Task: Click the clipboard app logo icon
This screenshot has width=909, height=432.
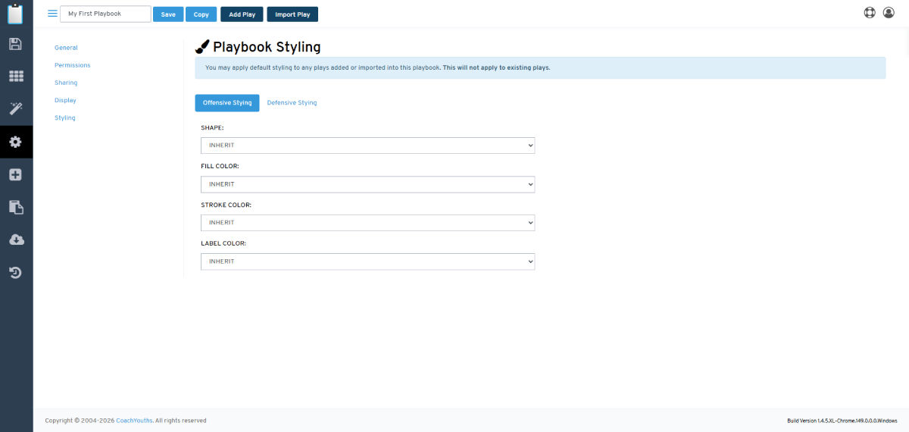Action: (15, 13)
